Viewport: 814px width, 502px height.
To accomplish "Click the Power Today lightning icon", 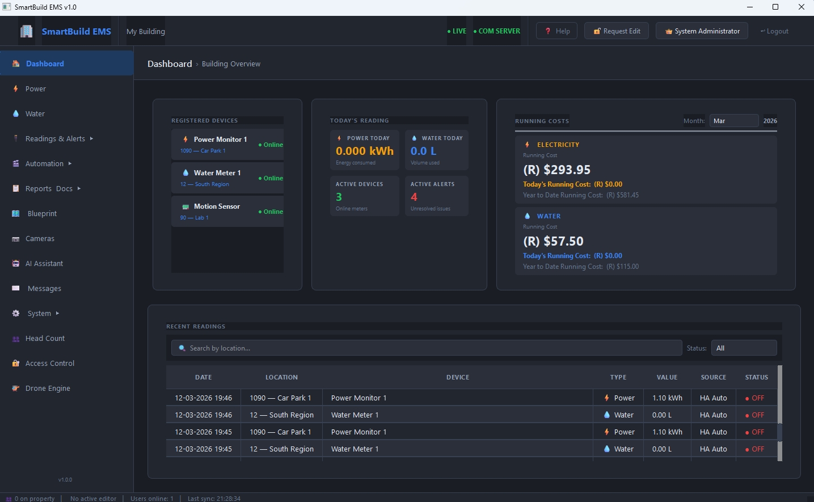I will click(339, 138).
